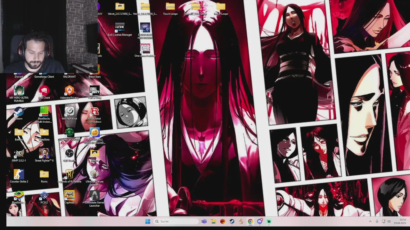
Task: Open the Riot Client desktop icon
Action: click(x=44, y=93)
